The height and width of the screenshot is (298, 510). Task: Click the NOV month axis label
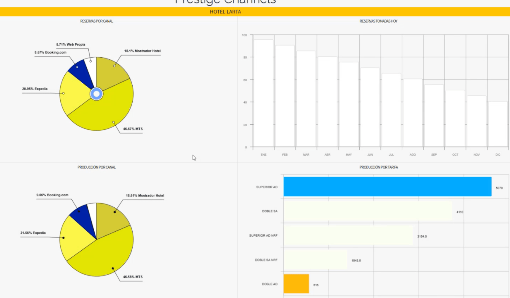click(477, 155)
